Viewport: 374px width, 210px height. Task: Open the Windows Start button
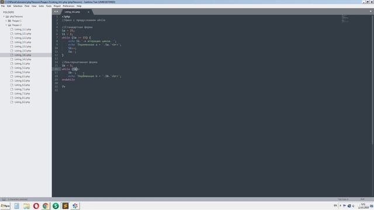(x=5, y=206)
